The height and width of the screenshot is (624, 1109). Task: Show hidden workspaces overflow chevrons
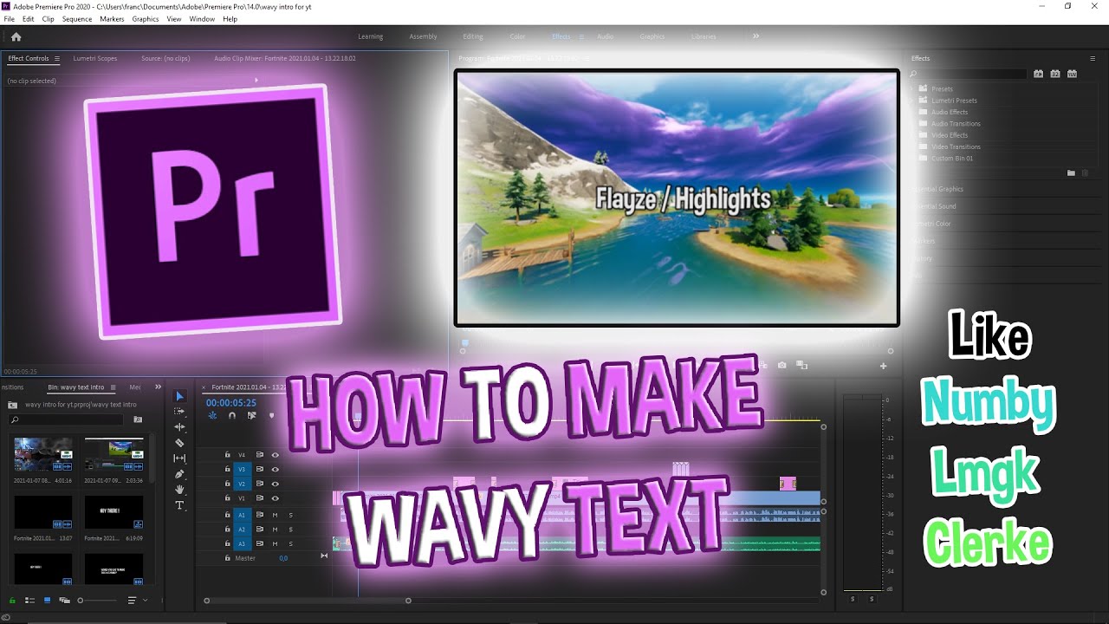(756, 36)
